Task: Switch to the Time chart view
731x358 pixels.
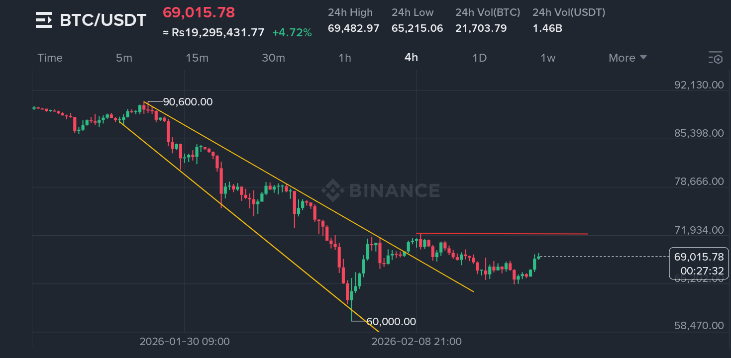Action: (50, 58)
